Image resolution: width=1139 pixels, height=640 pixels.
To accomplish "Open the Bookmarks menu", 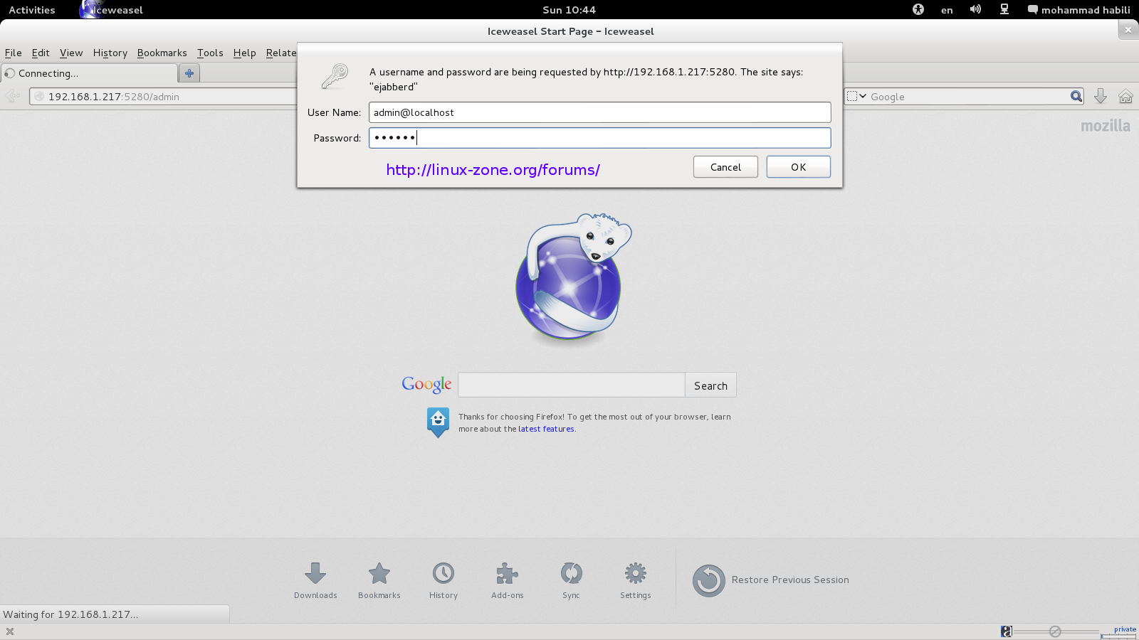I will (x=162, y=53).
